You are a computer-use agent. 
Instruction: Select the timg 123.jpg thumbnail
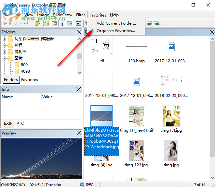[137, 151]
